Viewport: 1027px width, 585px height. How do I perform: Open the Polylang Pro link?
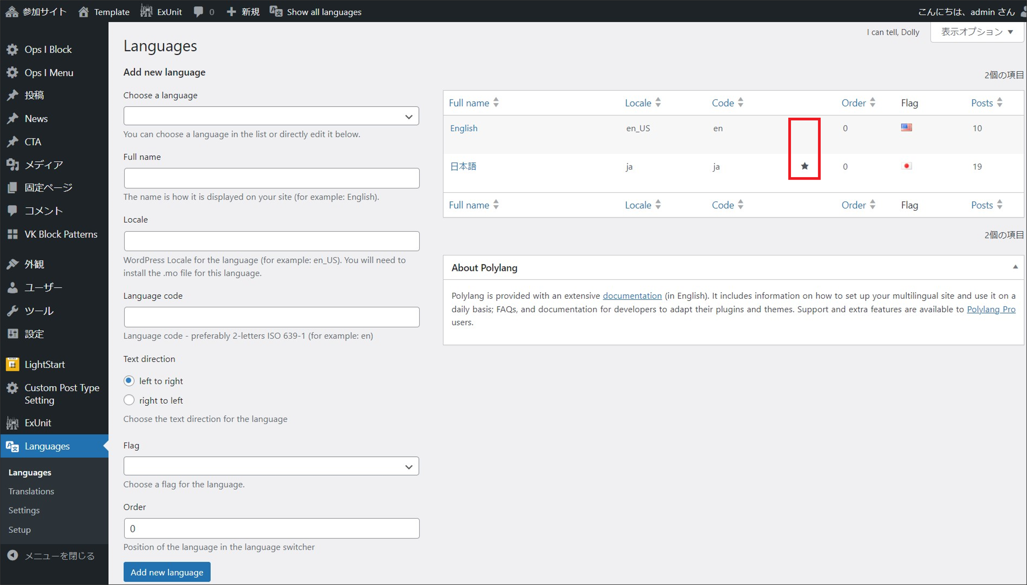click(x=991, y=309)
